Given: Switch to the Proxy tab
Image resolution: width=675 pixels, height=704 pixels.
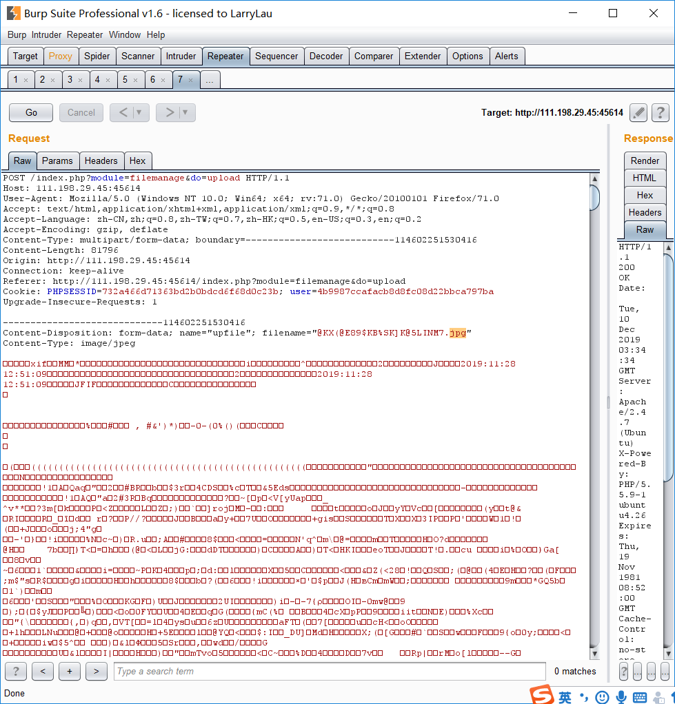Looking at the screenshot, I should pyautogui.click(x=60, y=56).
